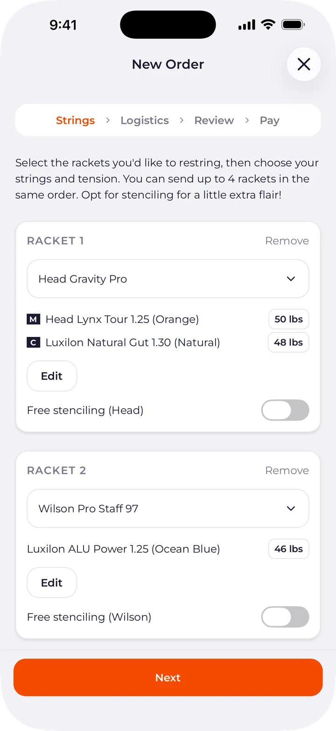Edit strings for Racket 2
This screenshot has width=336, height=731.
pos(52,583)
